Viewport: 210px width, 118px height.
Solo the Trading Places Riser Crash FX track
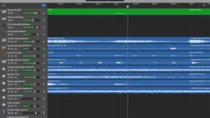[12, 70]
